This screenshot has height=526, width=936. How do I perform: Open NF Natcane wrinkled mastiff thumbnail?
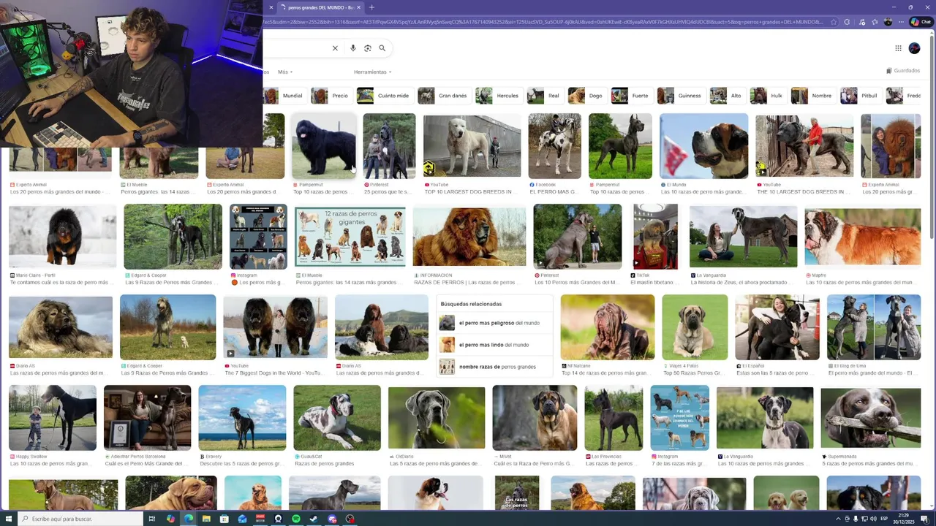coord(607,327)
